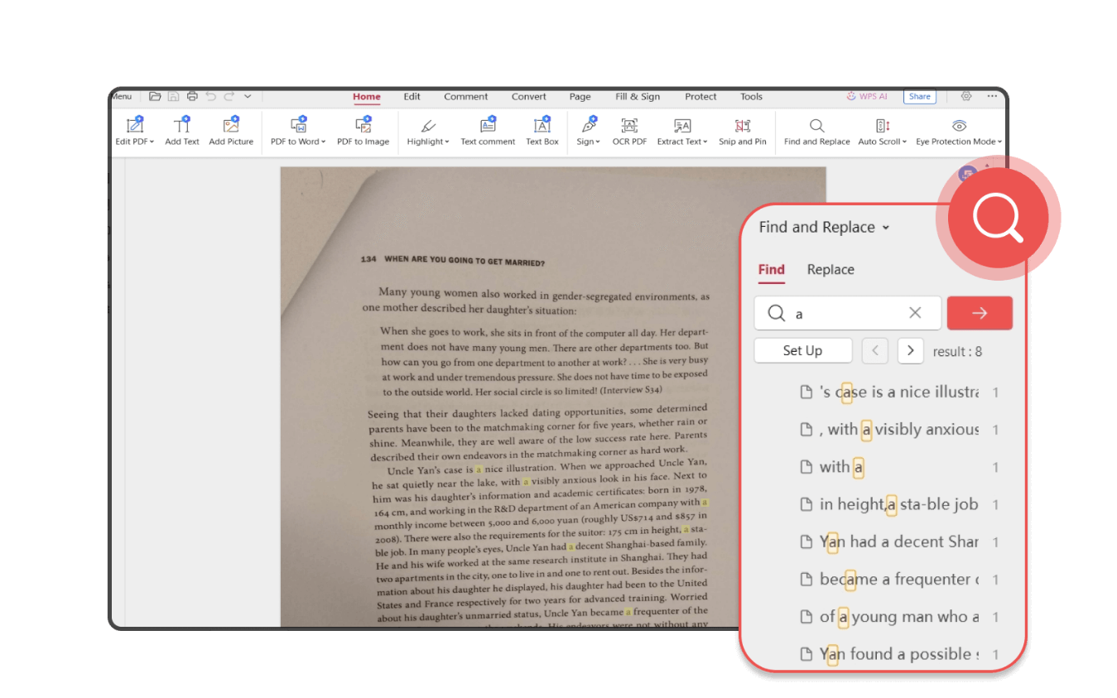Select the "Yan had a decent Shar" result
The image size is (1117, 698).
[898, 542]
